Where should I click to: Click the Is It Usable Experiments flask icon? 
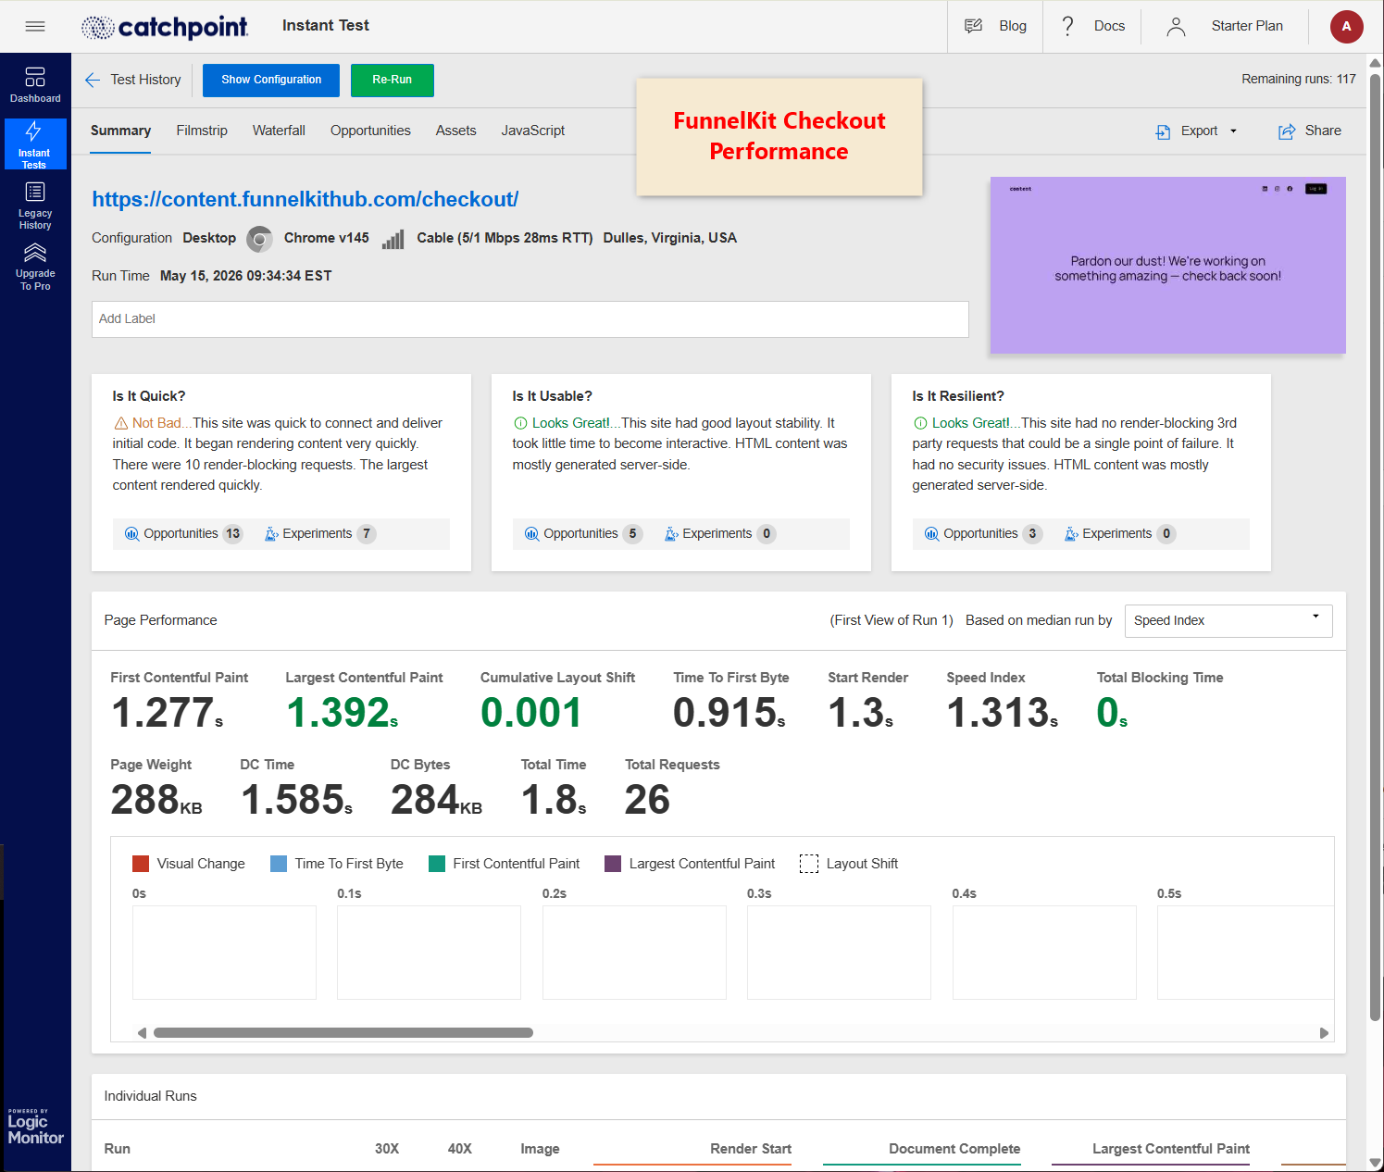[671, 534]
